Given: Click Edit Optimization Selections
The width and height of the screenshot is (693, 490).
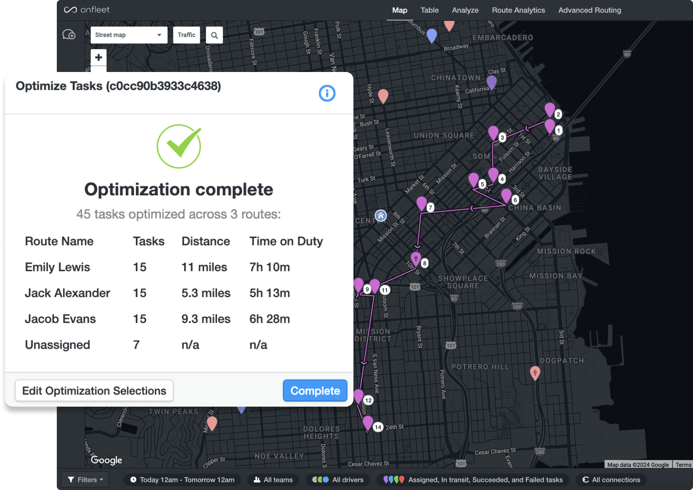Looking at the screenshot, I should coord(94,390).
